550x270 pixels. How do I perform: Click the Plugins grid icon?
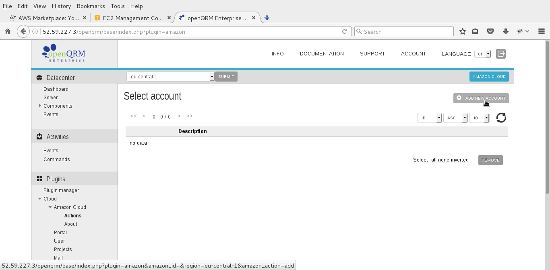pyautogui.click(x=39, y=179)
